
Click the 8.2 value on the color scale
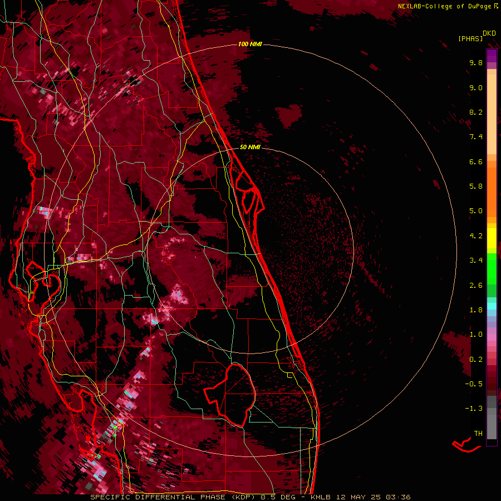(476, 112)
